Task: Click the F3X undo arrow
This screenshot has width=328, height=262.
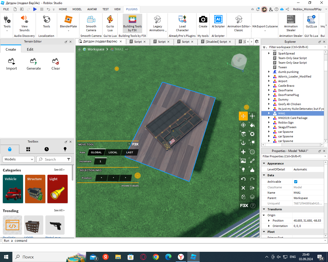Action: (x=243, y=179)
